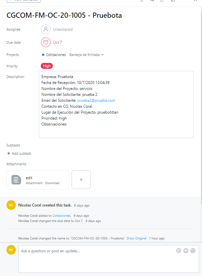The height and width of the screenshot is (276, 202).
Task: Click the star appreciation icon
Action: click(193, 251)
